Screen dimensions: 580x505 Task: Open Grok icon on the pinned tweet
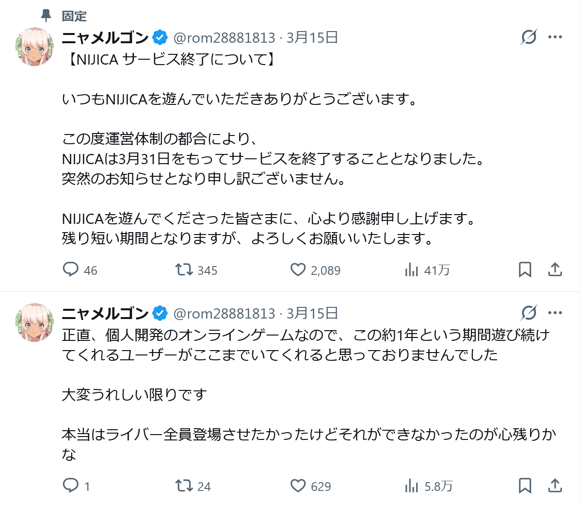pyautogui.click(x=529, y=37)
